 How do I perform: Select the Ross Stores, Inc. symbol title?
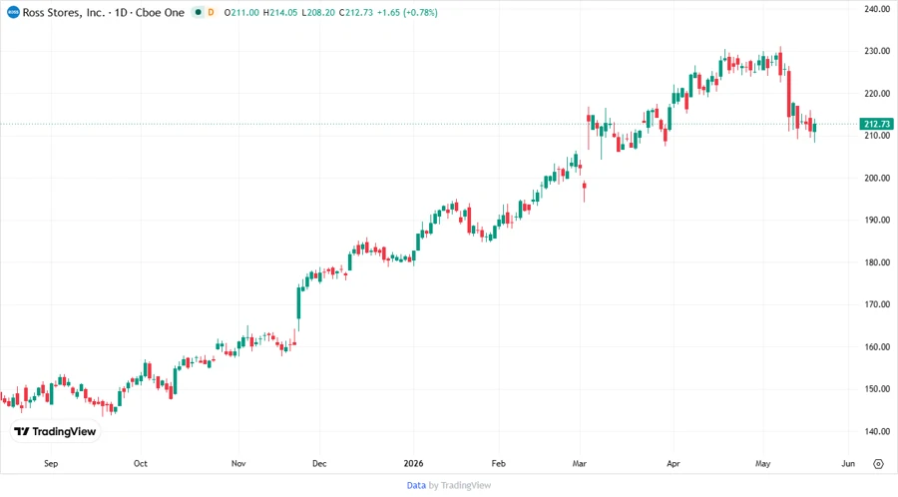[x=64, y=12]
